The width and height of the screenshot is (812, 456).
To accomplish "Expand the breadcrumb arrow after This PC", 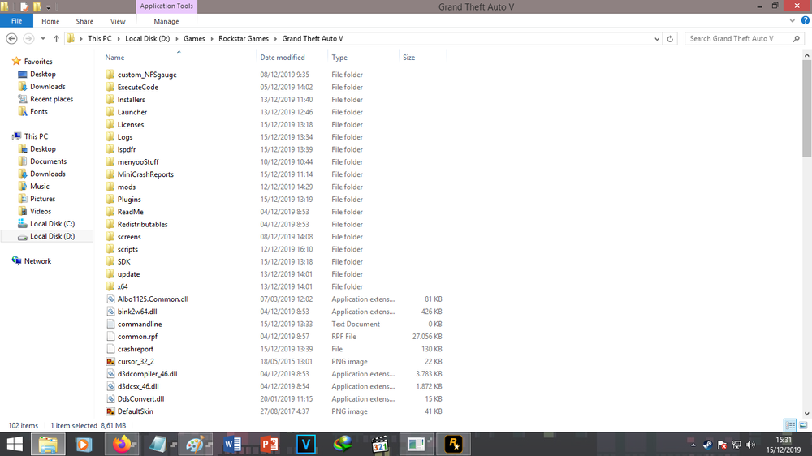I will click(x=118, y=39).
